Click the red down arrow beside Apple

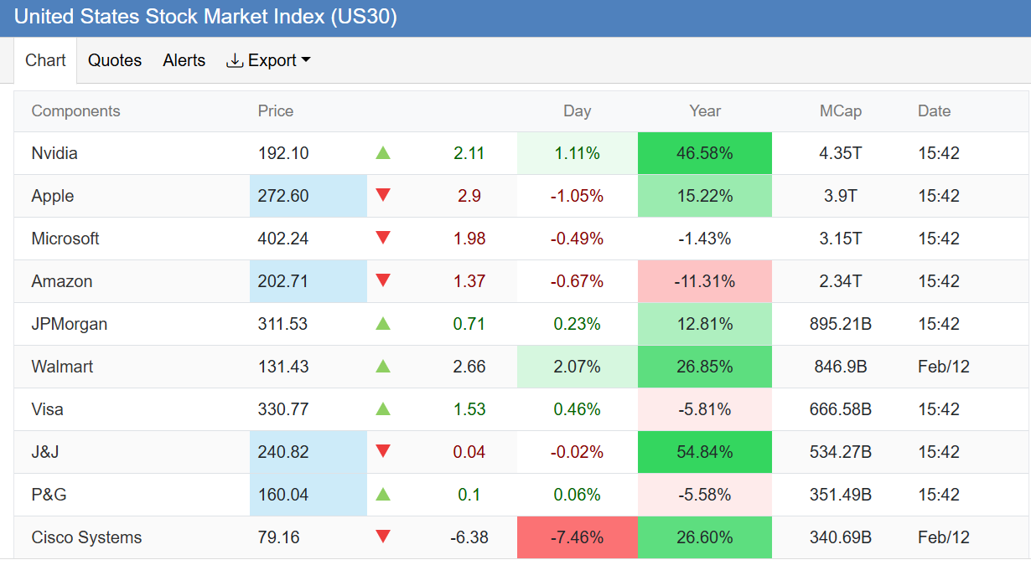(x=383, y=196)
